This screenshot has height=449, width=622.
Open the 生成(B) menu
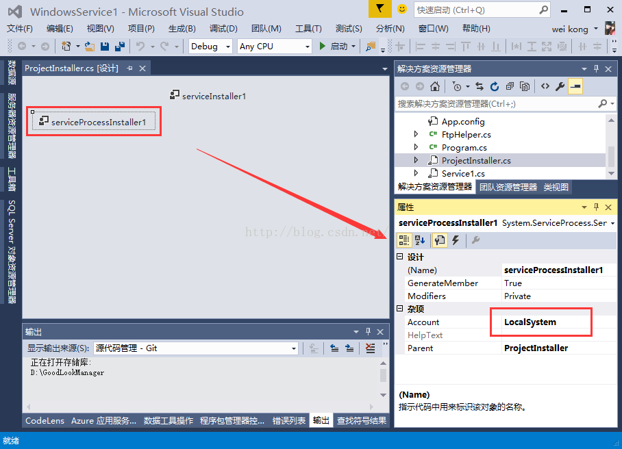[182, 29]
